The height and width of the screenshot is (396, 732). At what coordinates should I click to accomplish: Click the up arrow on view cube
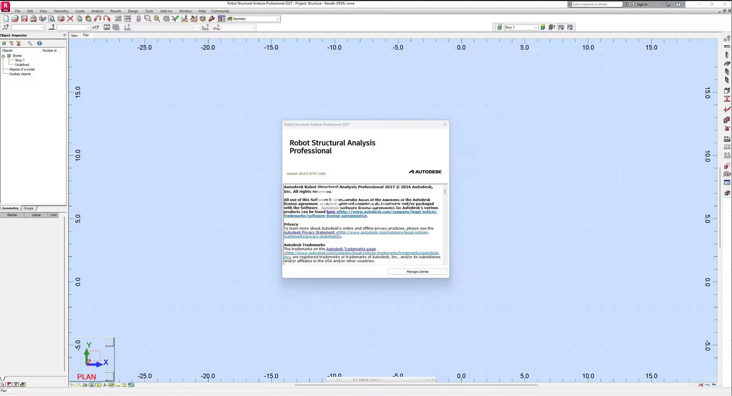[x=109, y=342]
